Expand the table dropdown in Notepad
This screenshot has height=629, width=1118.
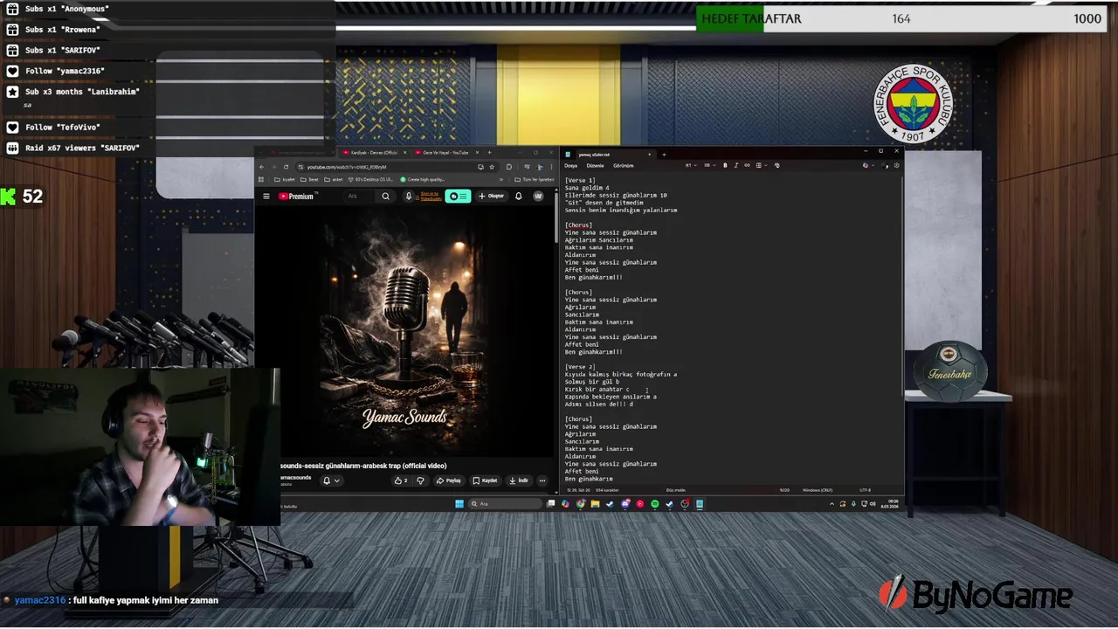(761, 165)
